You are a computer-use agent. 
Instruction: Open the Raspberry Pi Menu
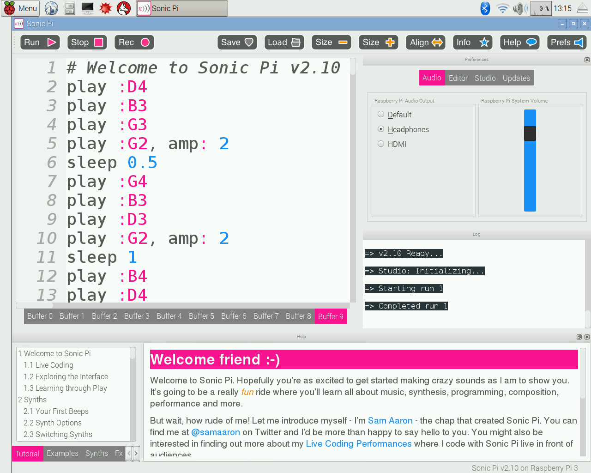pos(21,8)
